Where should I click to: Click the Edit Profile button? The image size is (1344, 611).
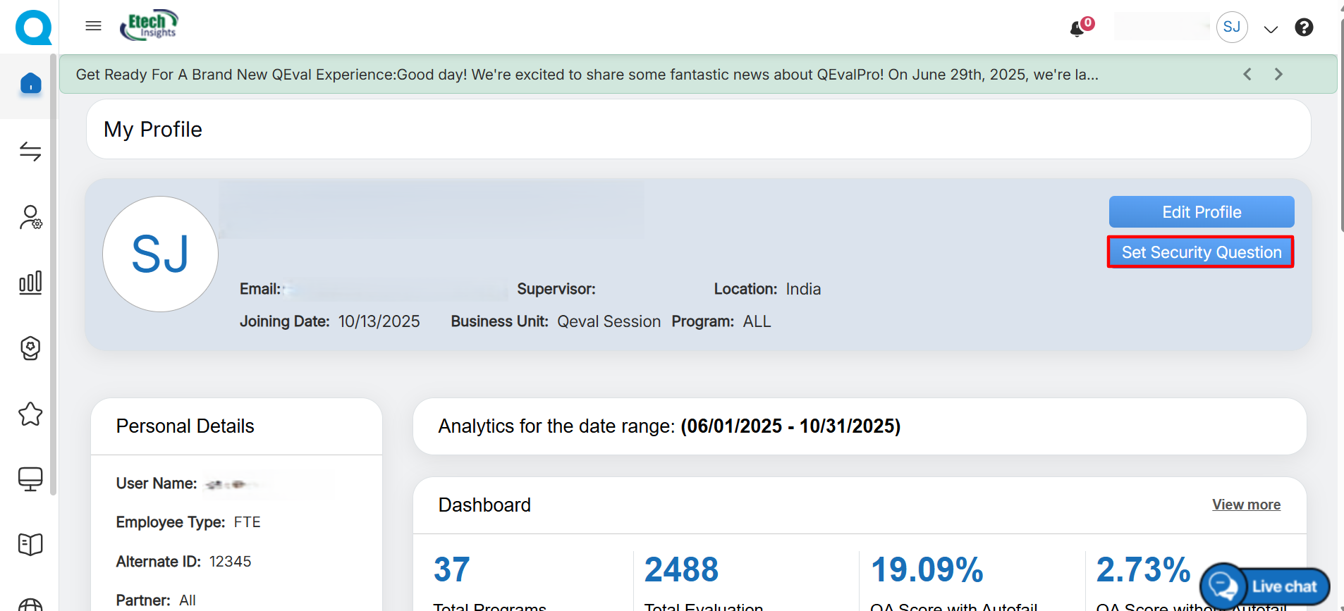point(1201,212)
